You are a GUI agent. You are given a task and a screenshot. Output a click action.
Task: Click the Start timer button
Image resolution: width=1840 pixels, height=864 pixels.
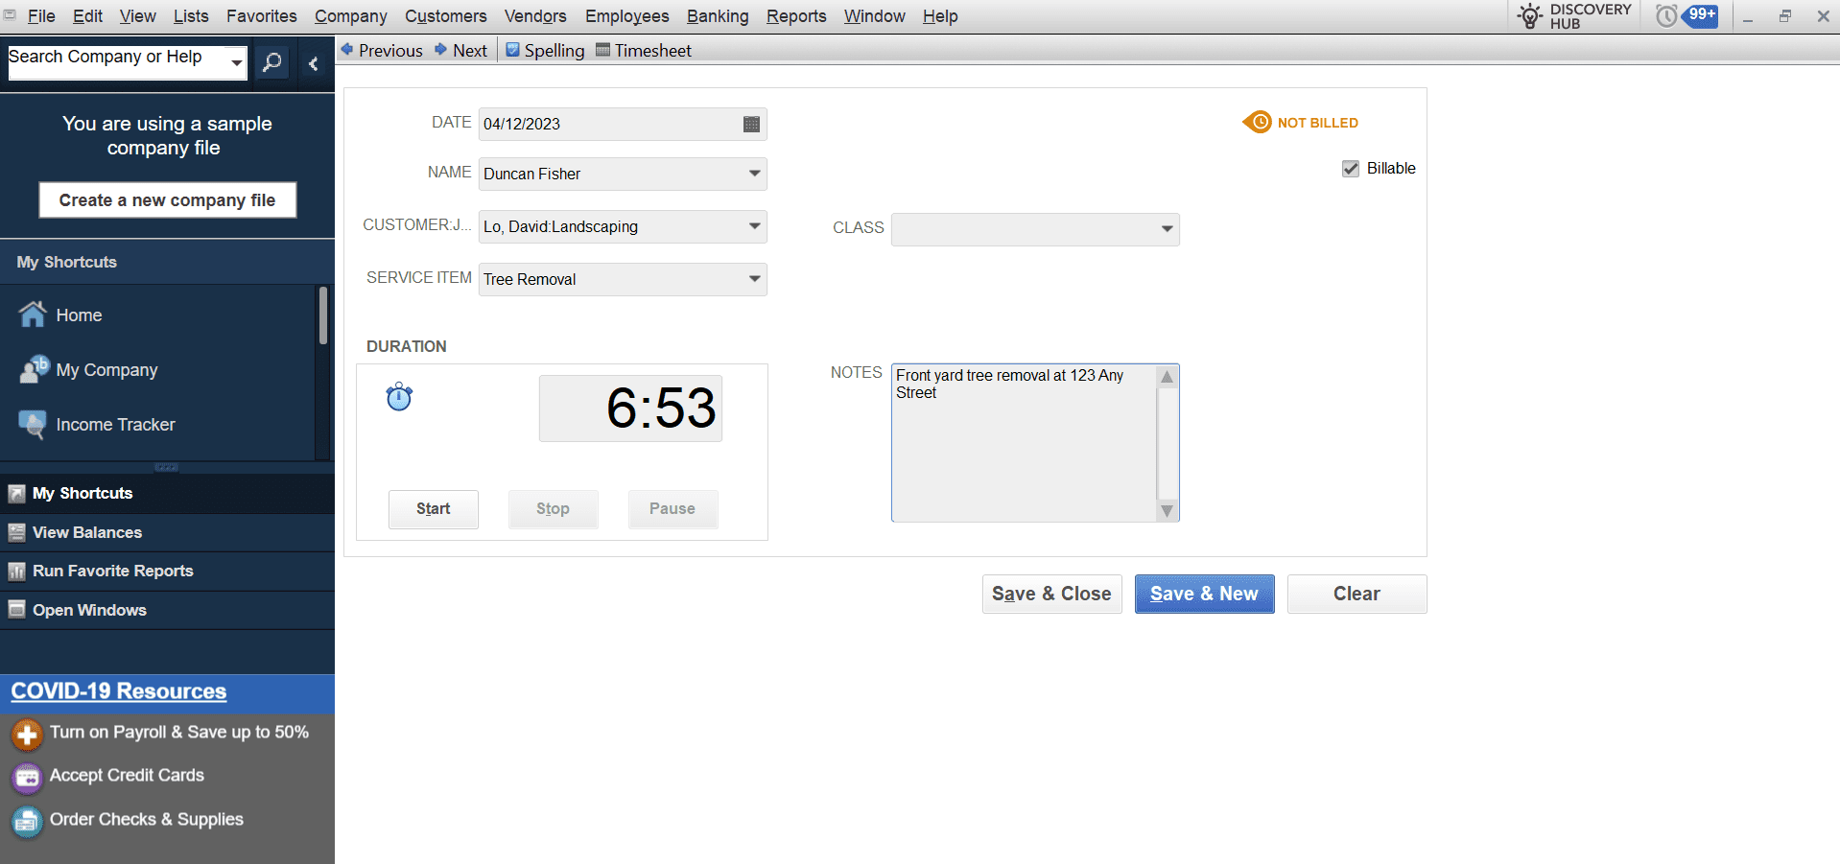coord(433,509)
